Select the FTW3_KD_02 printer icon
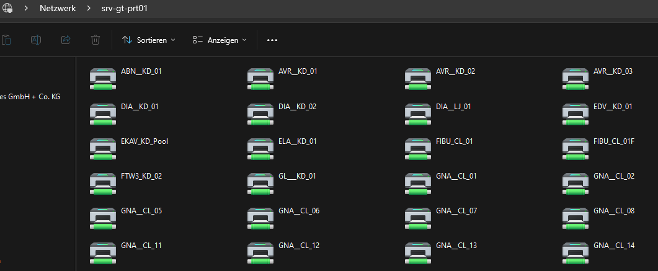 (x=102, y=182)
